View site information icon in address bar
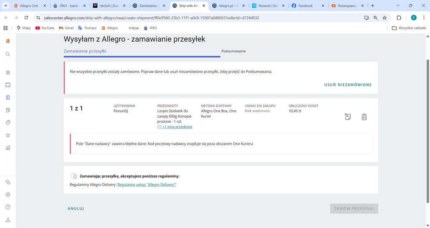 [38, 18]
